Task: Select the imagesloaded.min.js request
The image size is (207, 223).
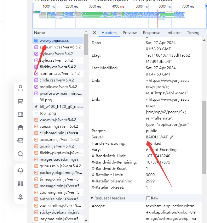Action: click(58, 159)
